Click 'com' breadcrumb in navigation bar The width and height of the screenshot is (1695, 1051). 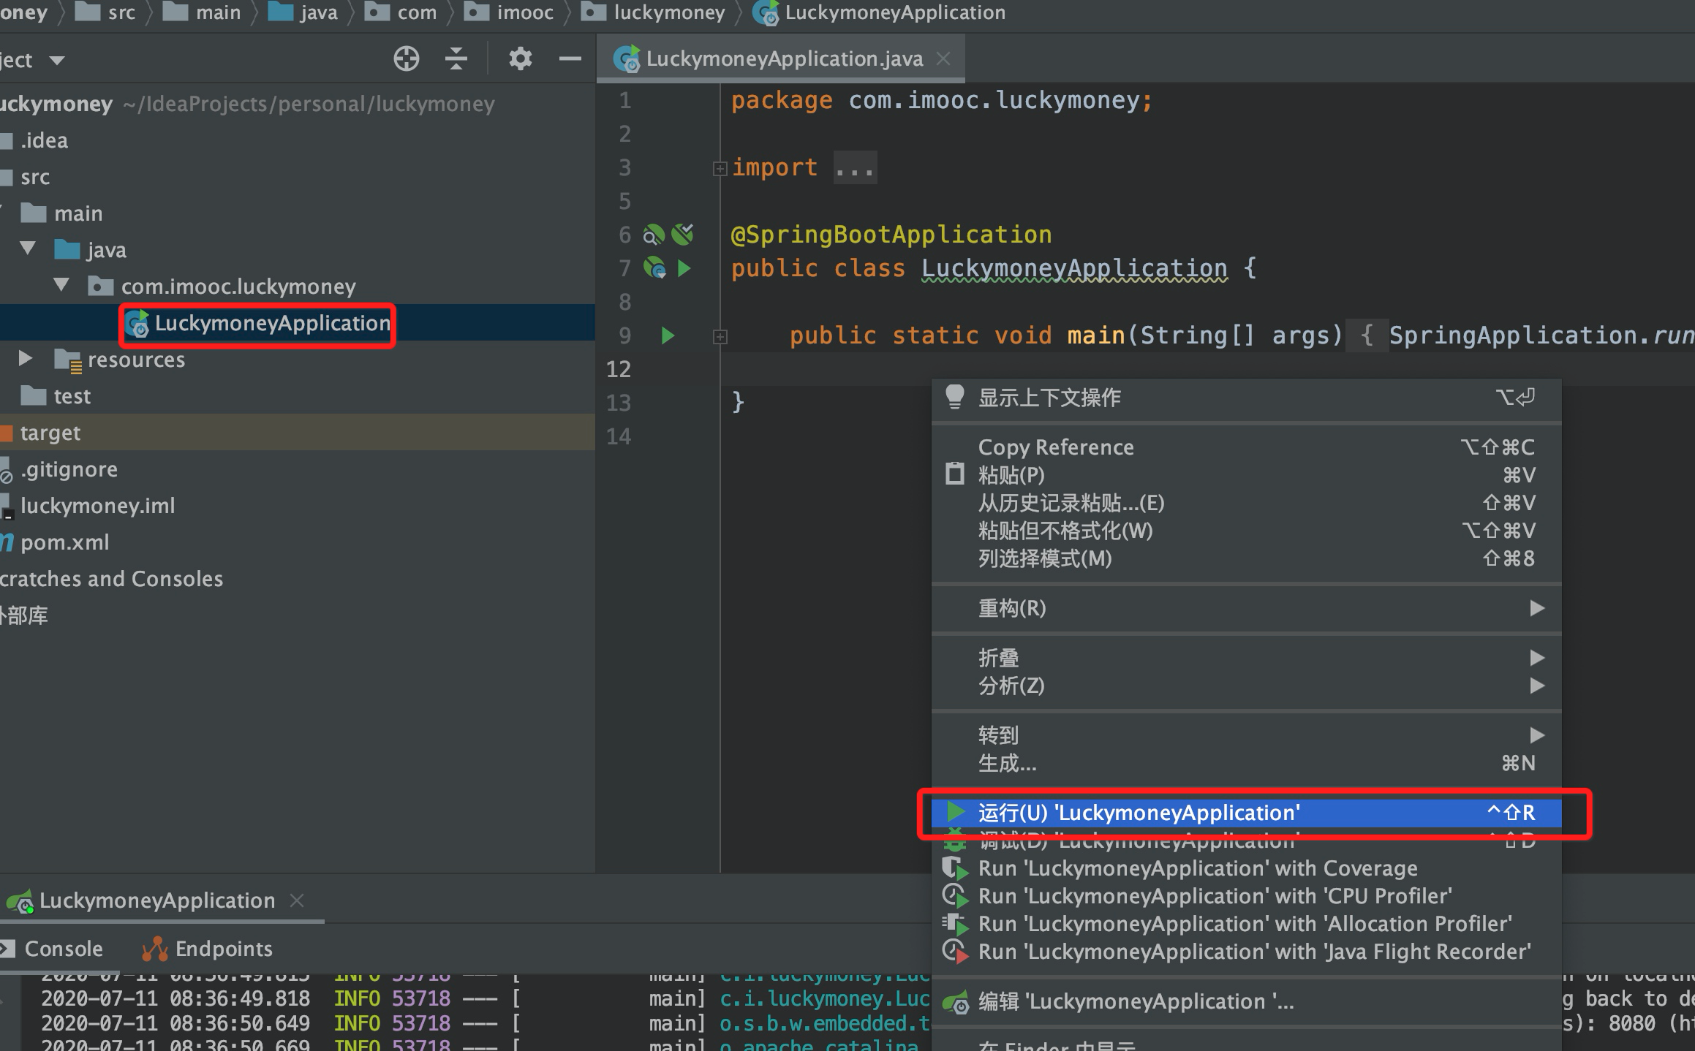tap(401, 12)
